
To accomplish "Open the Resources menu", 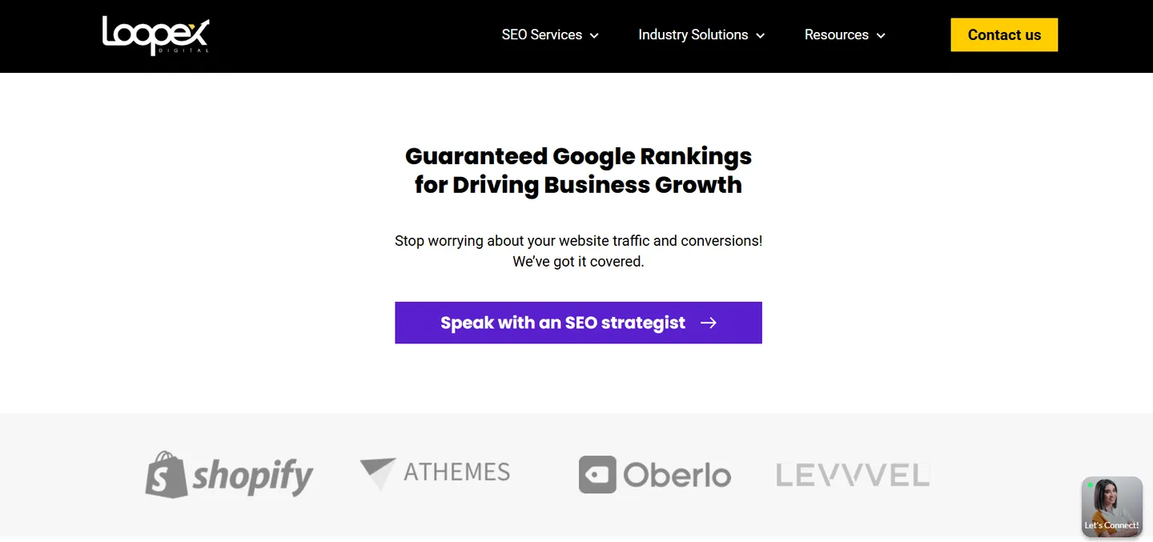I will coord(845,35).
